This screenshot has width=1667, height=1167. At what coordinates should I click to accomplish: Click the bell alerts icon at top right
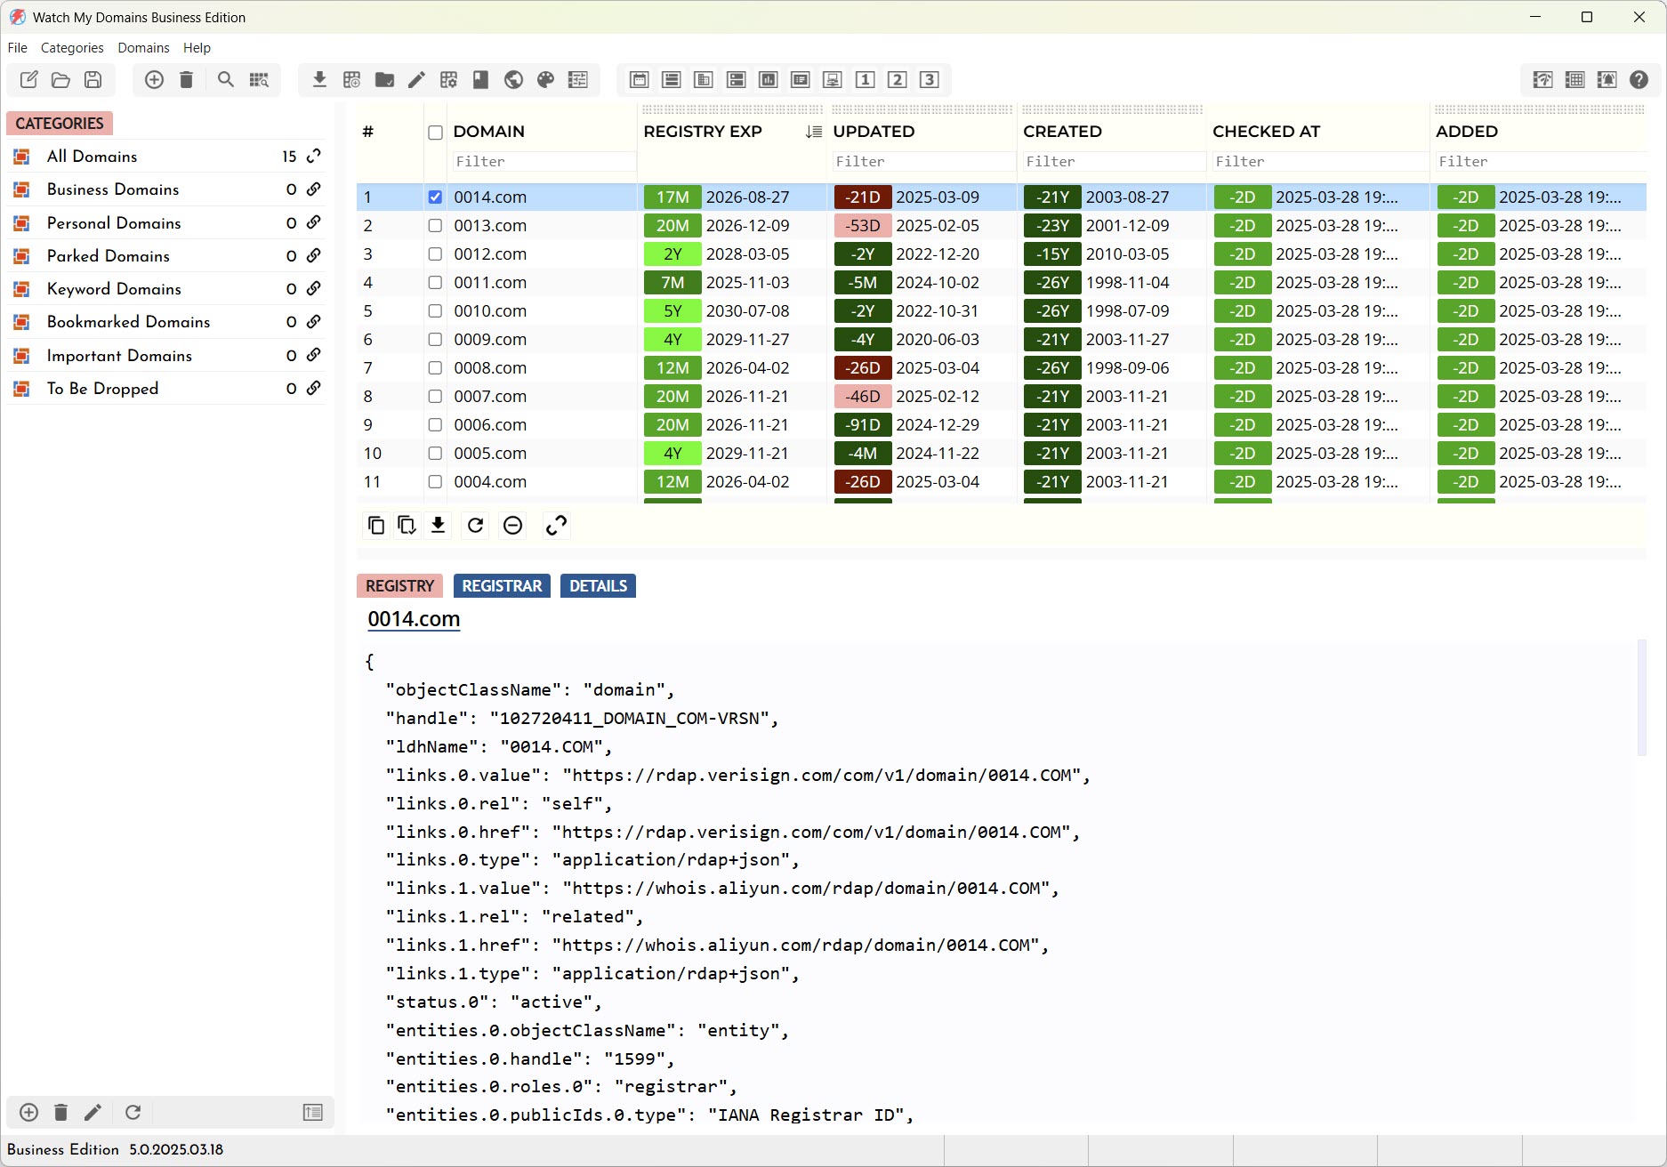pyautogui.click(x=1607, y=80)
